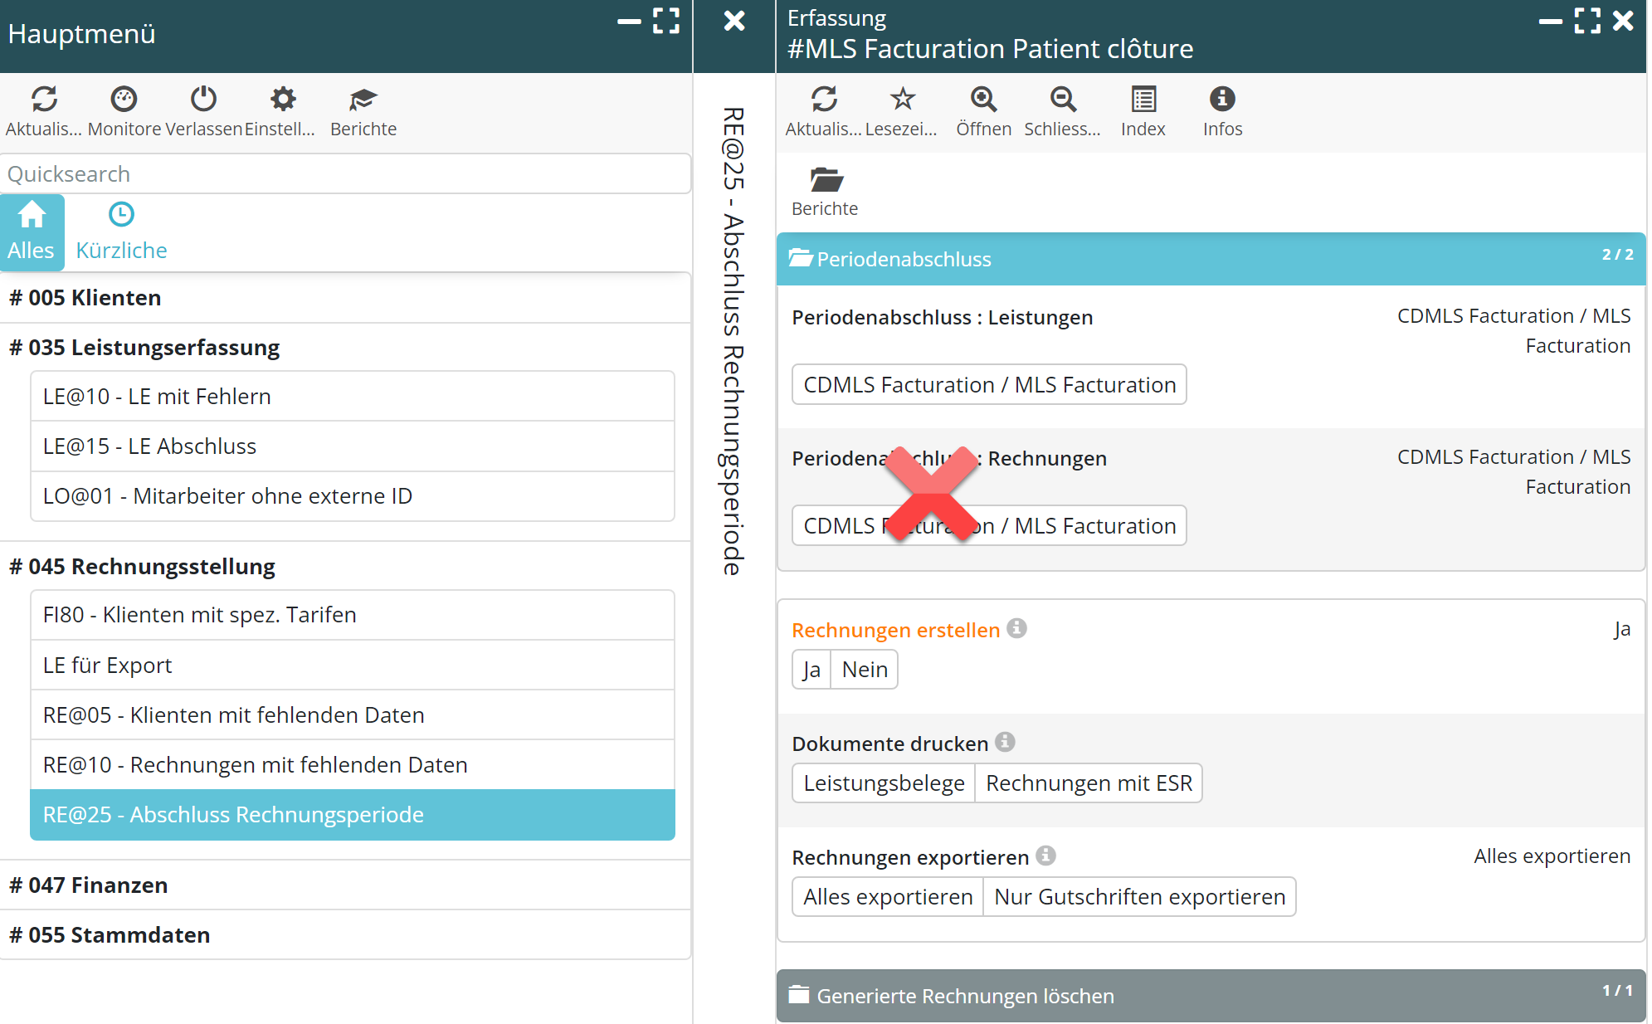Screen dimensions: 1652x1024
Task: Click the Öffnen magnifier plus icon
Action: (983, 100)
